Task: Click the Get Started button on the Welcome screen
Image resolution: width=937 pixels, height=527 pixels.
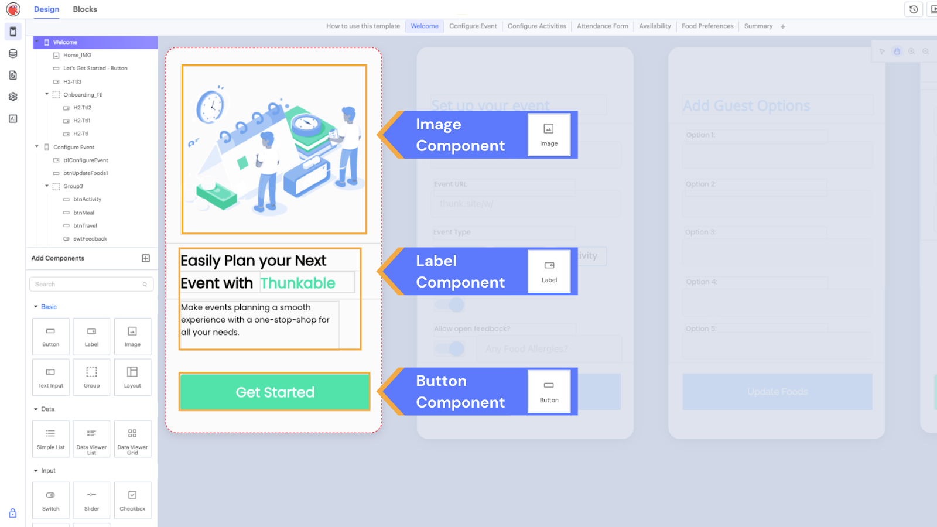Action: tap(274, 392)
